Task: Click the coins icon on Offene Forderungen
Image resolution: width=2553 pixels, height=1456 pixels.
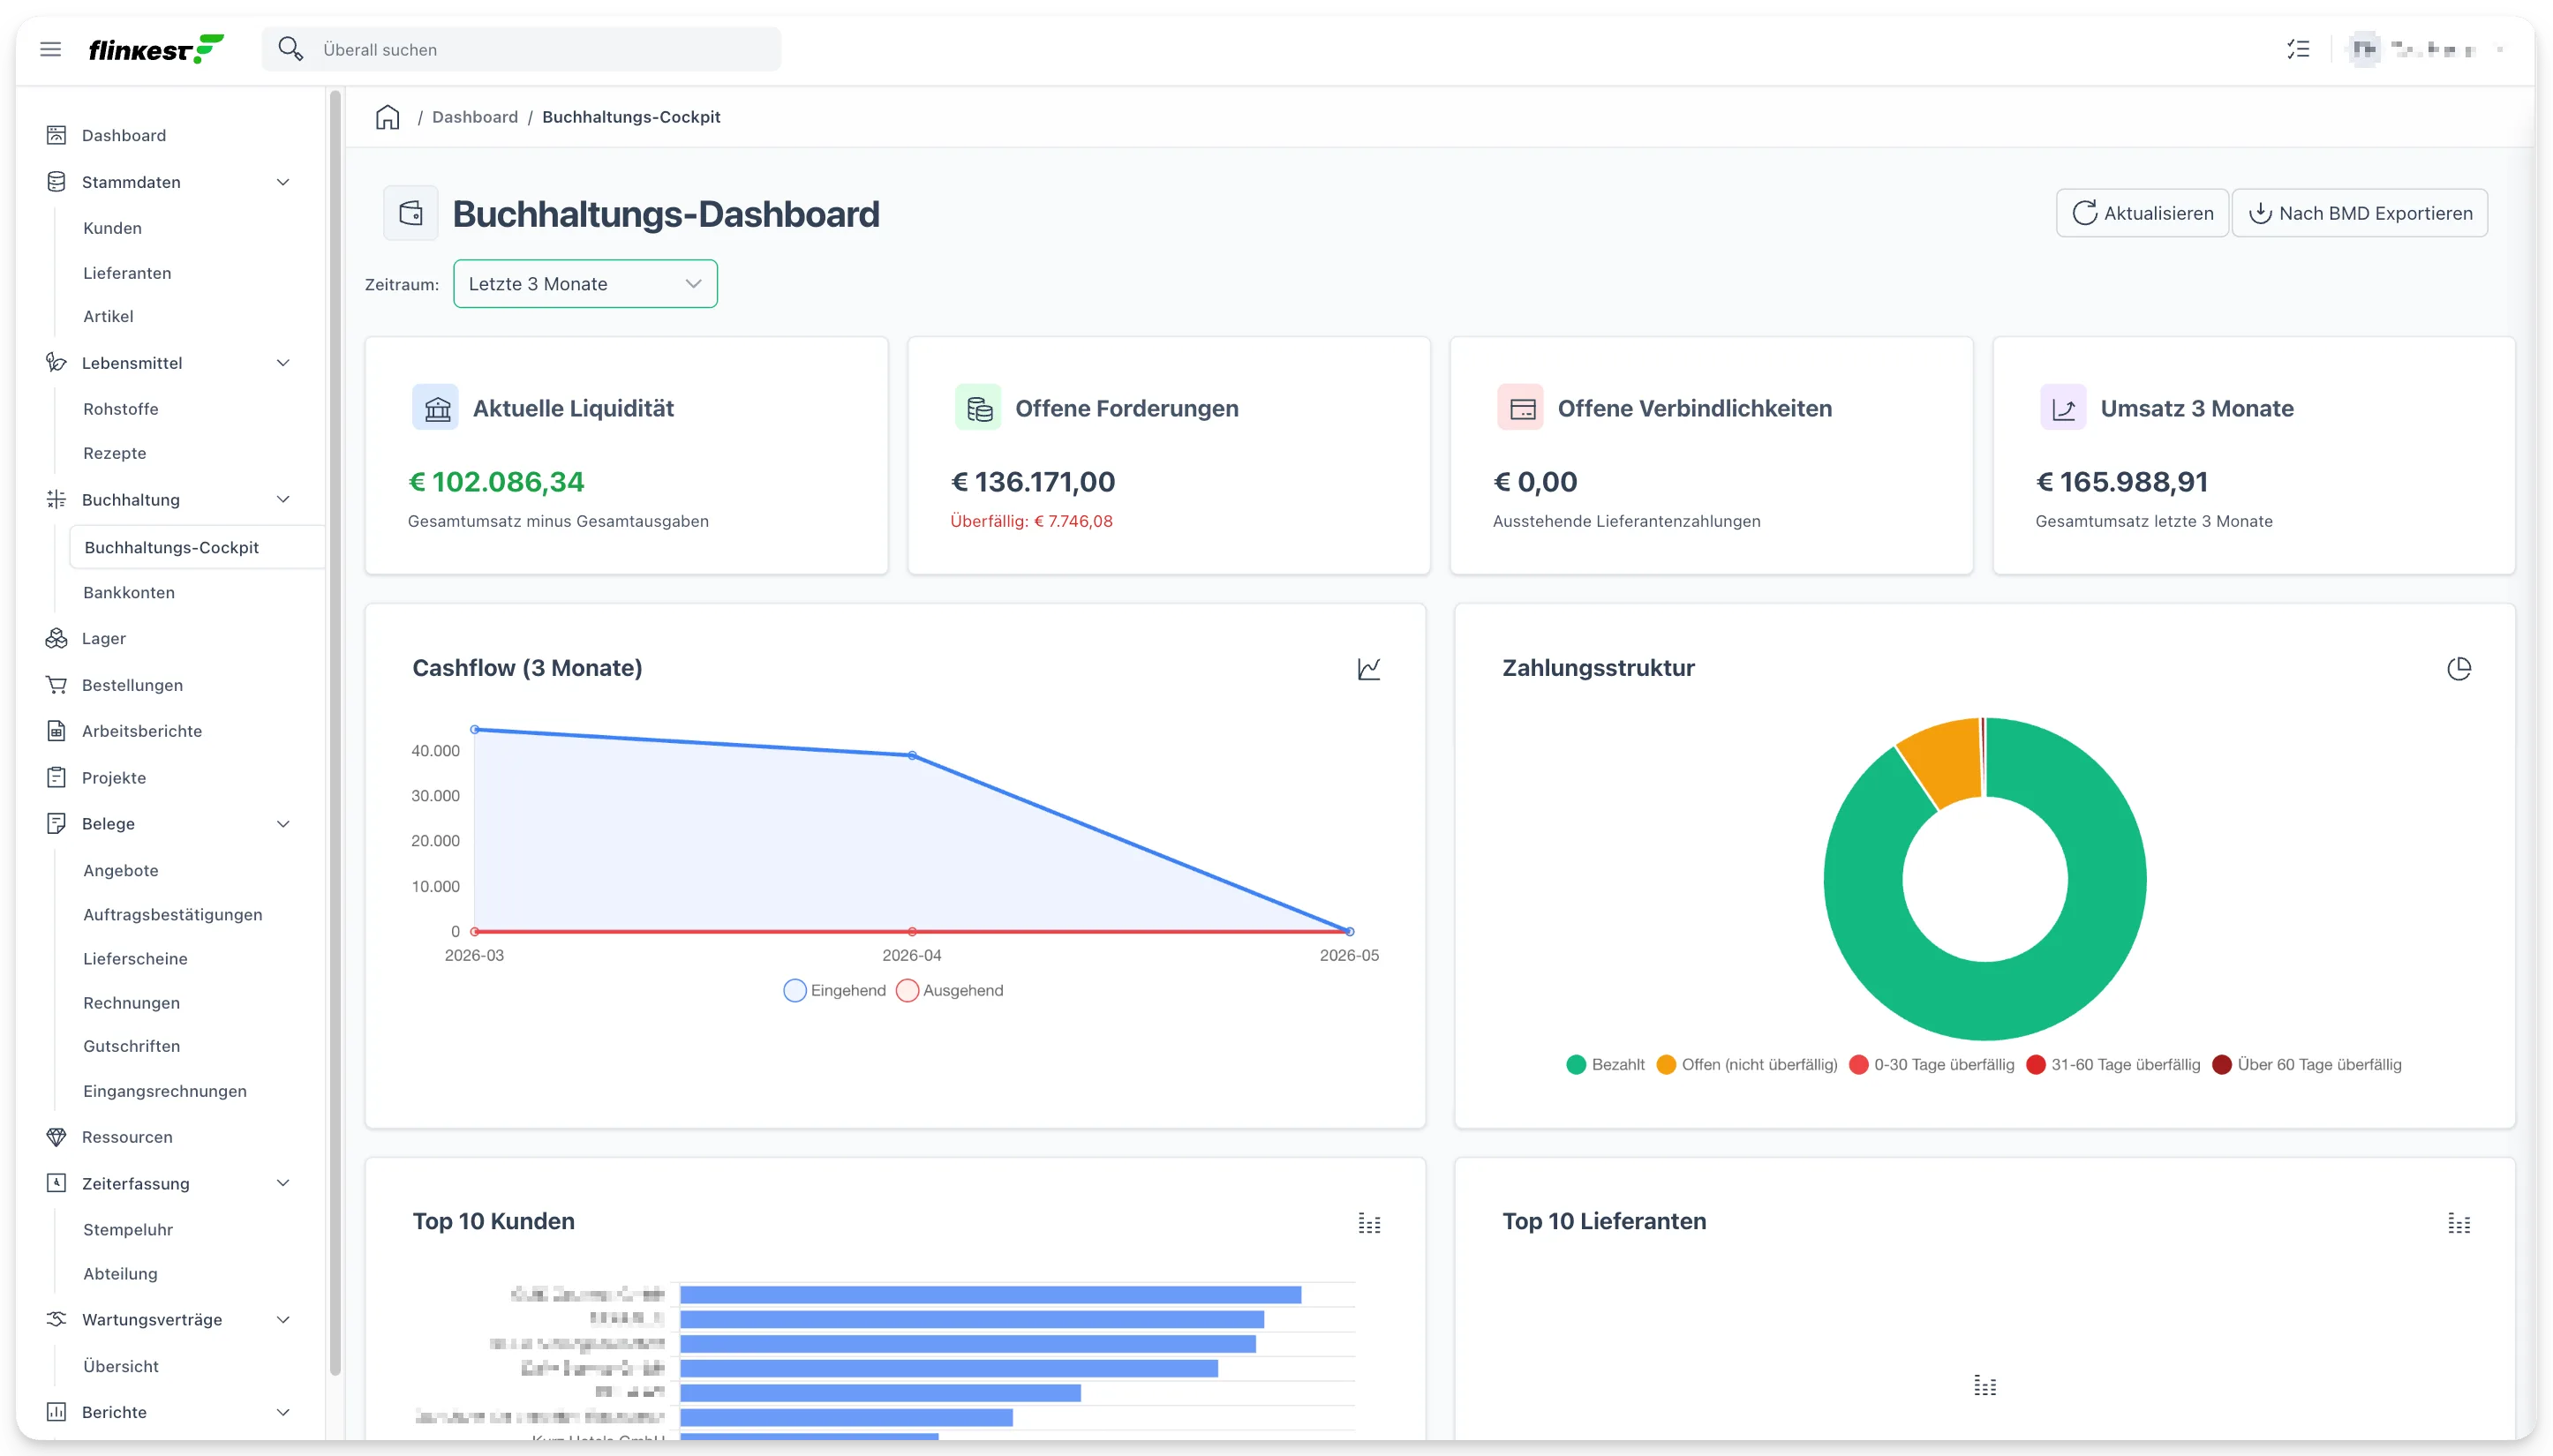Action: (x=978, y=408)
